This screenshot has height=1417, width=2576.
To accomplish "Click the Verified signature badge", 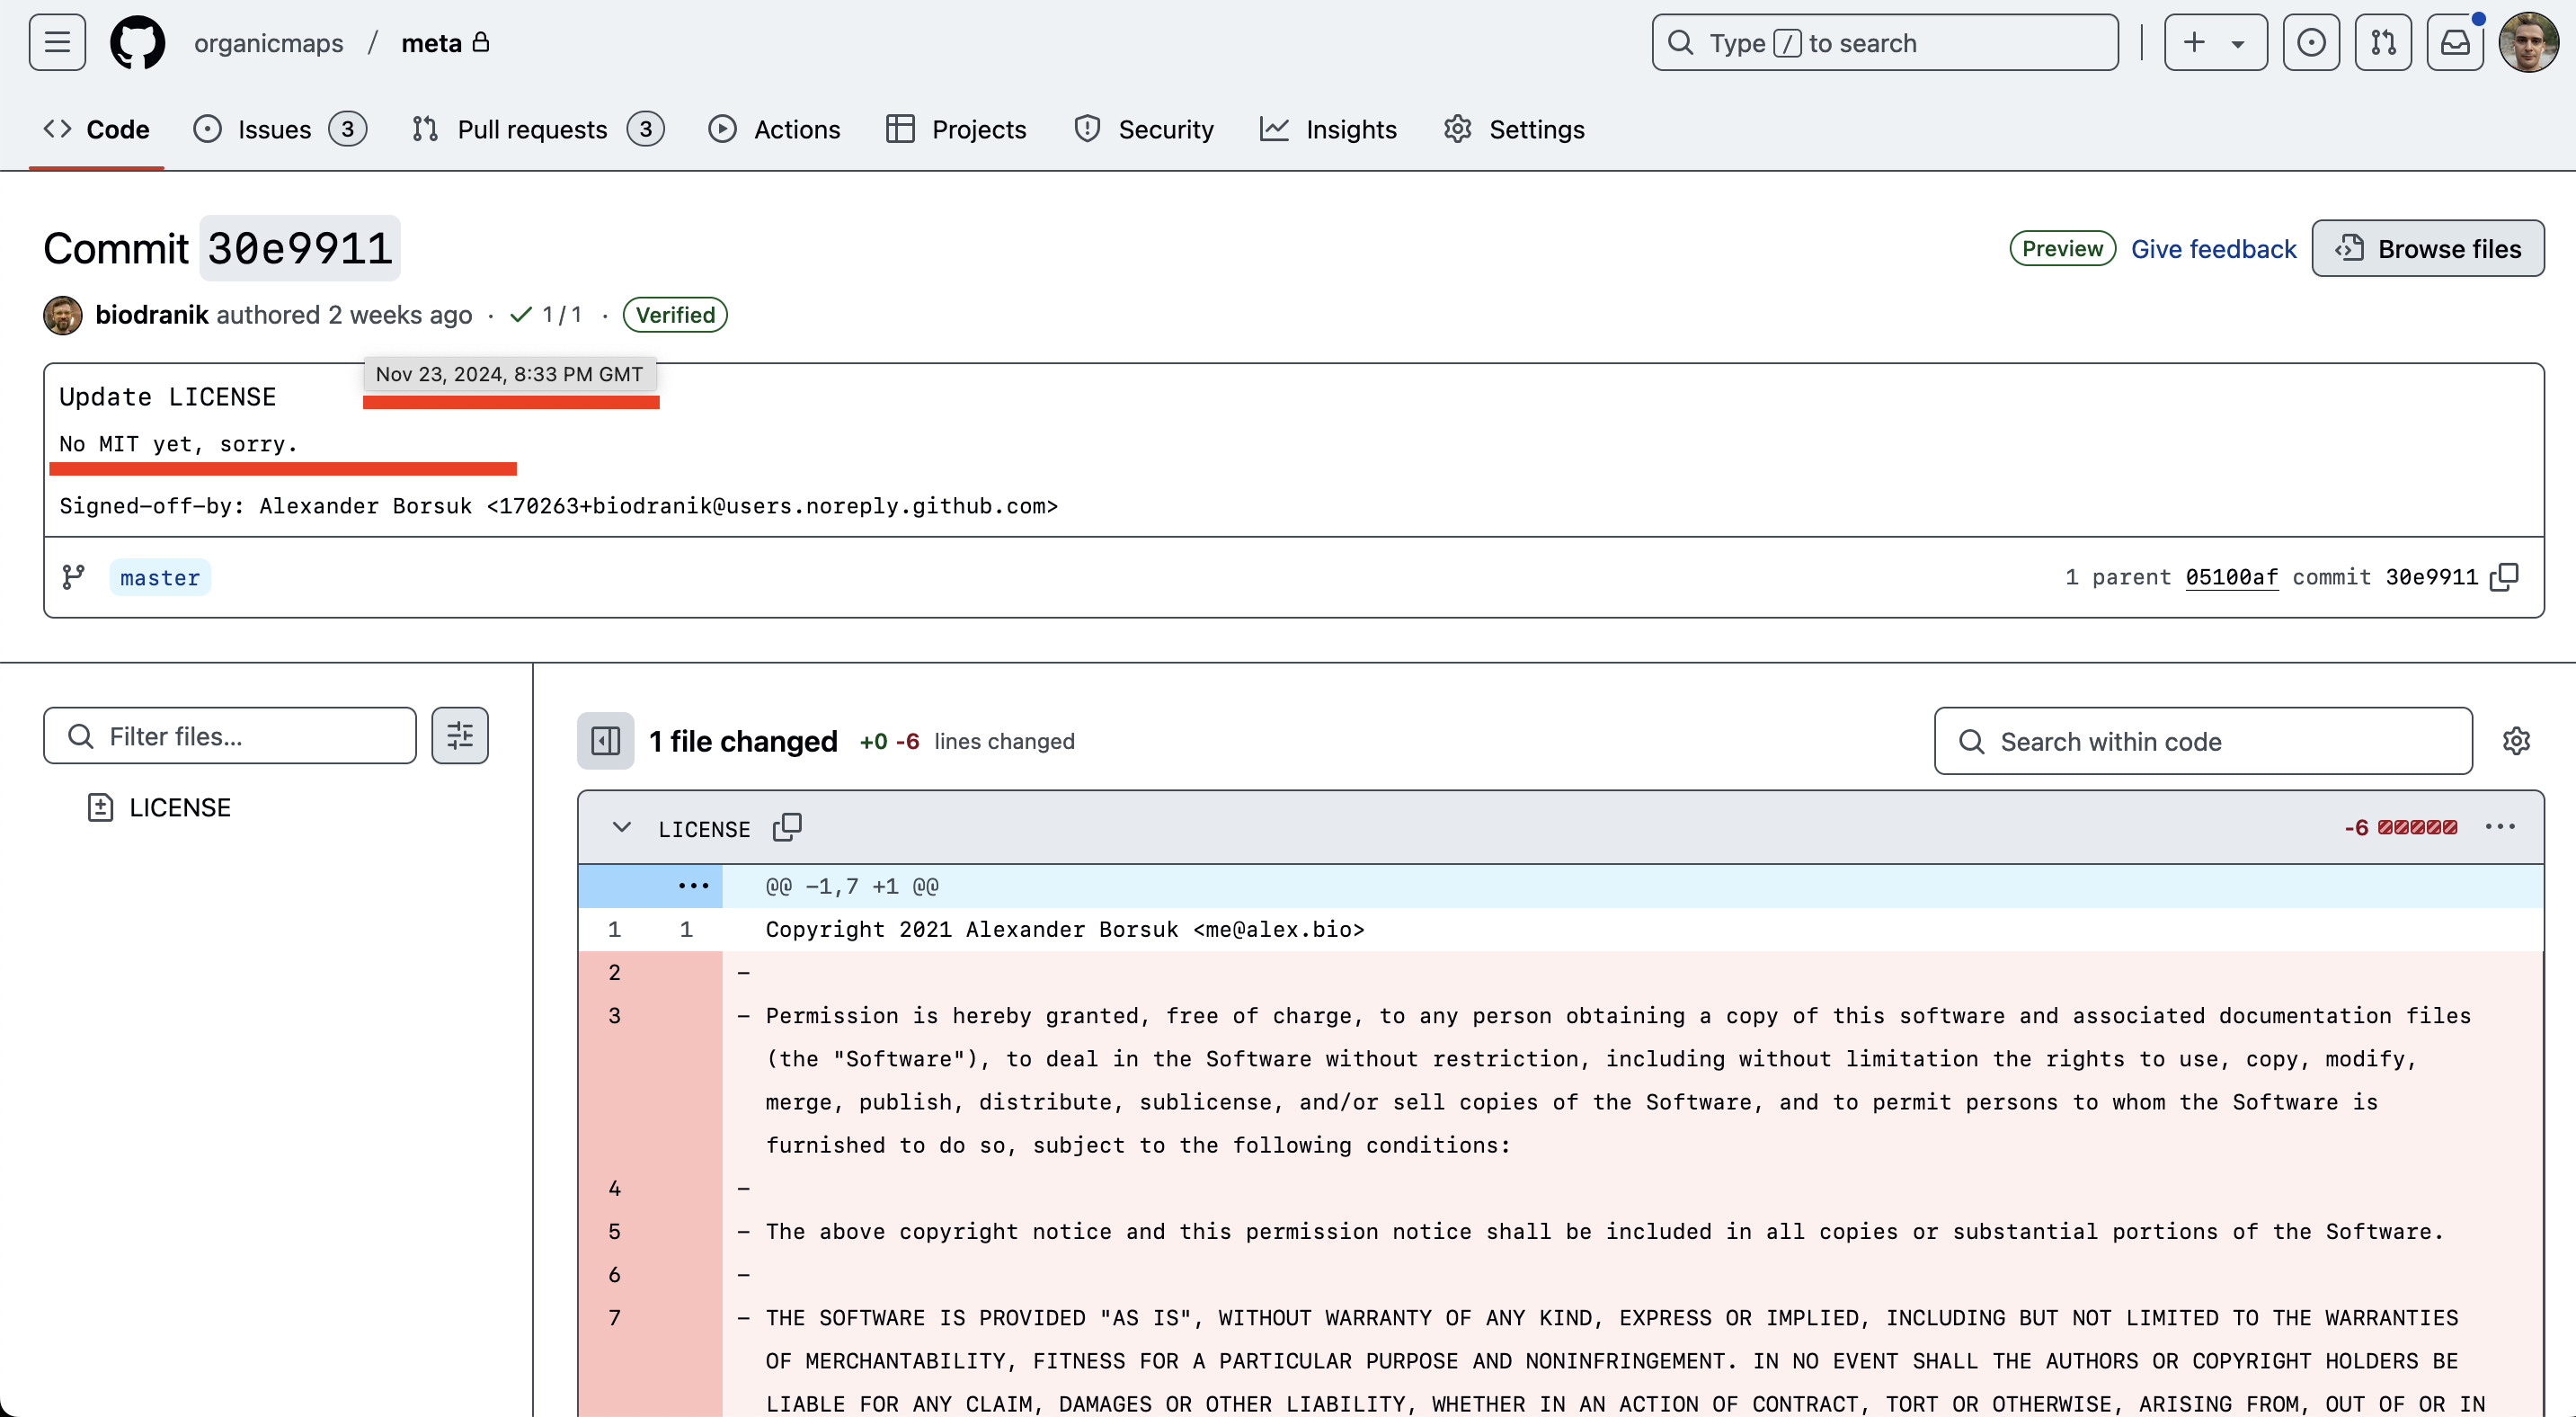I will (x=675, y=315).
